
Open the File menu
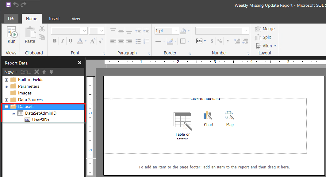(11, 18)
